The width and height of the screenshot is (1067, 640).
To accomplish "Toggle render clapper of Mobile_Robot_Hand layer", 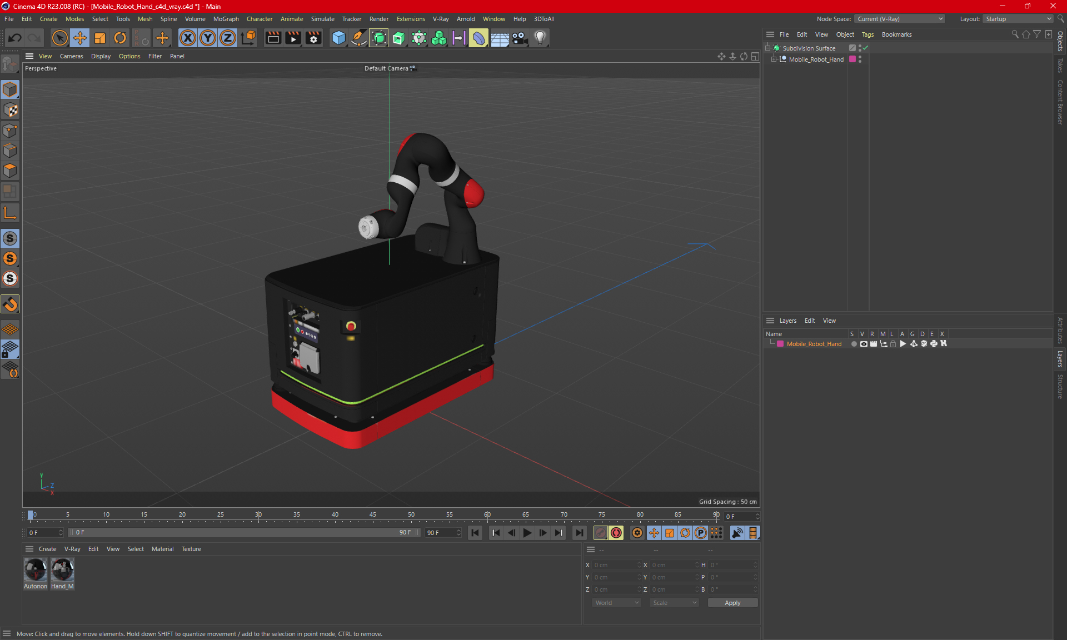I will pos(874,344).
